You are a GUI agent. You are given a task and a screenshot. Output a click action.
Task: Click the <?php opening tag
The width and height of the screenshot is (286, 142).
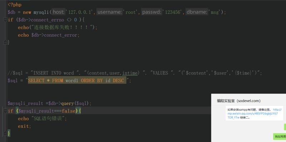click(15, 5)
